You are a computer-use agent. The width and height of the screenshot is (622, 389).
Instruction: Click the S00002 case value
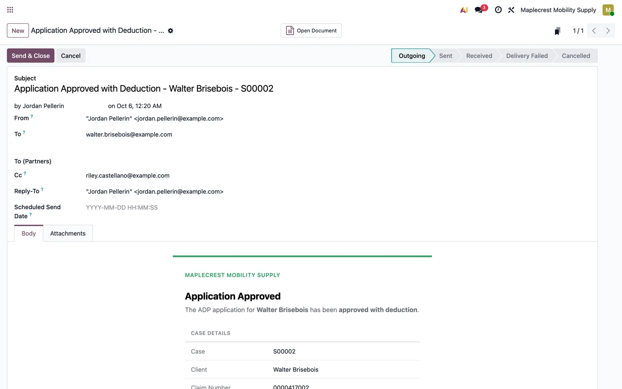coord(284,351)
